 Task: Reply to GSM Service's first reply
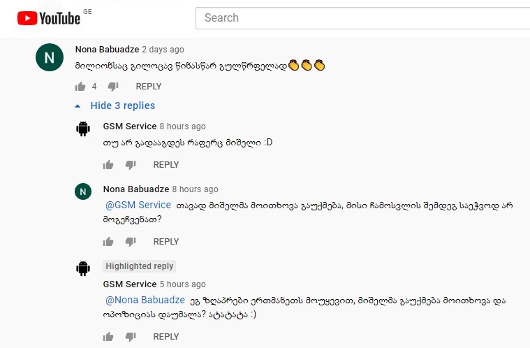(166, 165)
